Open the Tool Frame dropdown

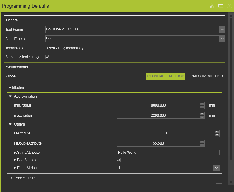click(222, 30)
